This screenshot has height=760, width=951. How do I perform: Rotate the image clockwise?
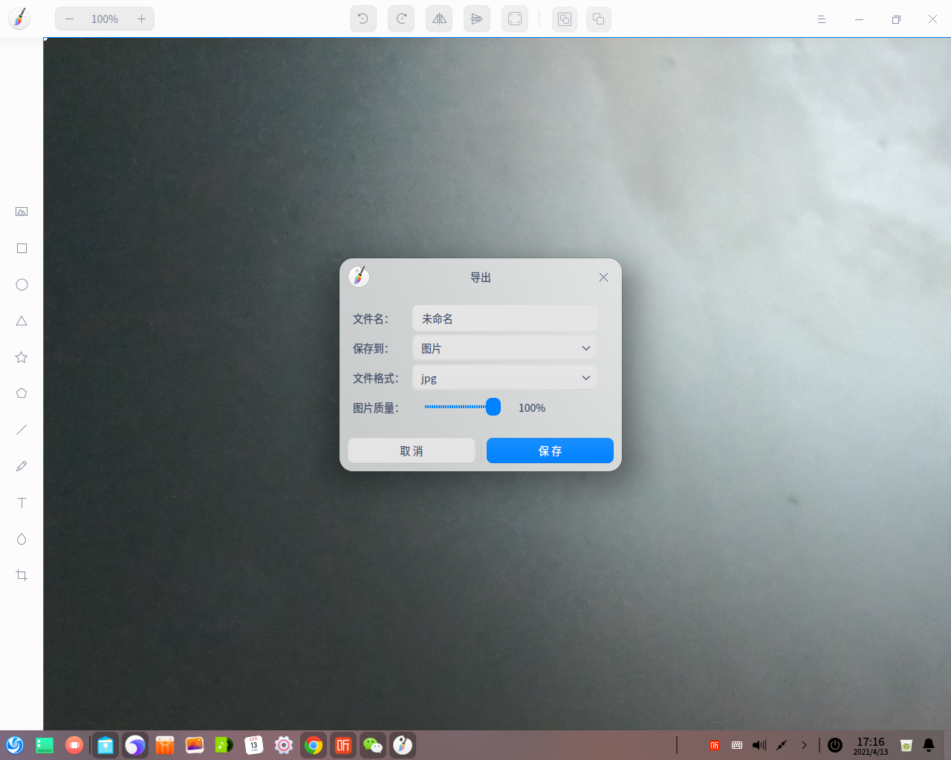click(x=401, y=19)
